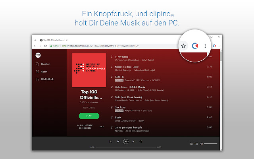Open artist link Loud Luxury, brando

click(125, 121)
